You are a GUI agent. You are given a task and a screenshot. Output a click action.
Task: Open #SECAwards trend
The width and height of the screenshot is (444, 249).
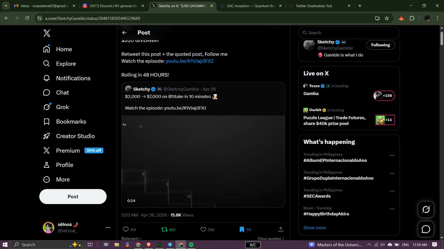pyautogui.click(x=317, y=196)
